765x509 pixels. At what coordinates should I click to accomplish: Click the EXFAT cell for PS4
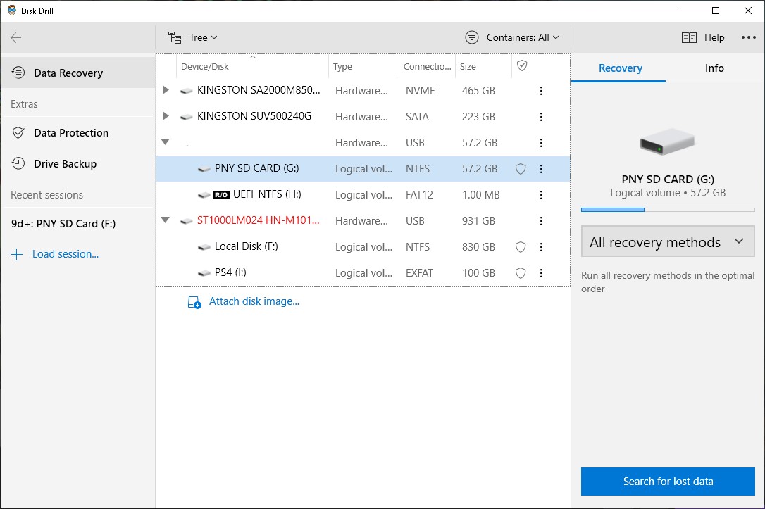[419, 273]
